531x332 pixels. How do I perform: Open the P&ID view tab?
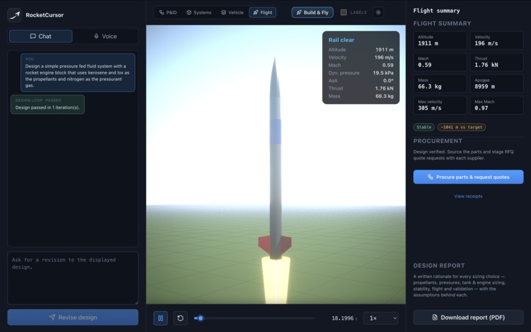(x=168, y=13)
